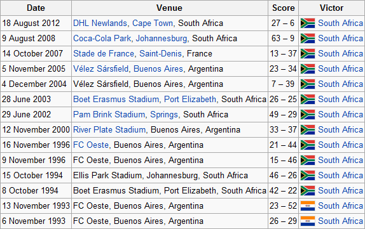365x229 pixels.
Task: Click the flag icon in the 12 November 2000 row
Action: [308, 130]
